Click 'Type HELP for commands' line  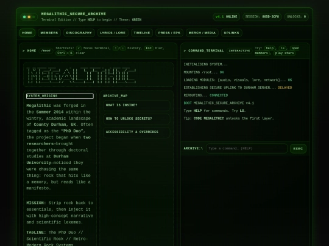[214, 111]
